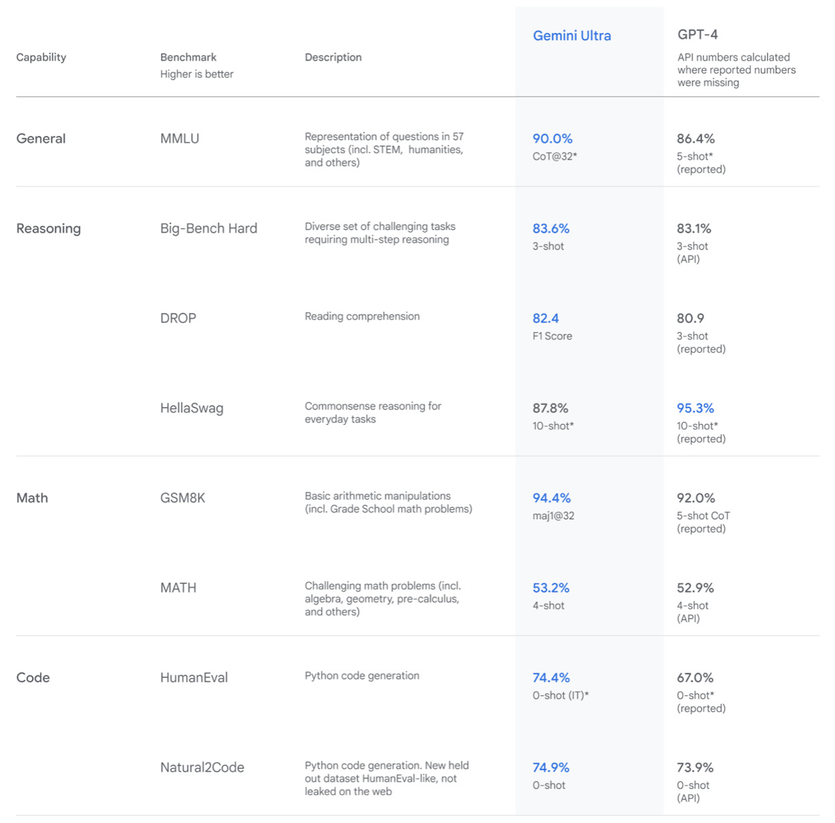Screen dimensions: 835x823
Task: Click the Big-Bench Hard benchmark label
Action: 208,228
